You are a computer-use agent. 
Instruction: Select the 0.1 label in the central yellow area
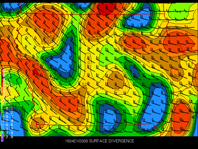pyautogui.click(x=90, y=63)
